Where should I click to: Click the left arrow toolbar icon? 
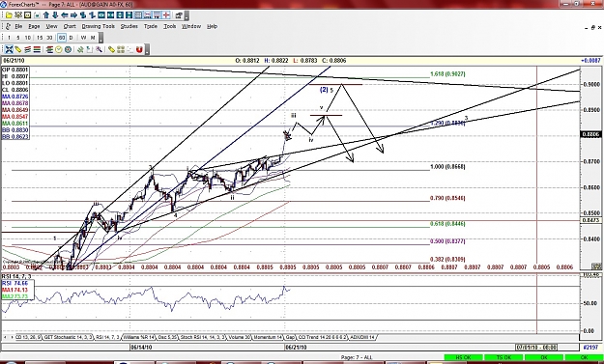65,15
